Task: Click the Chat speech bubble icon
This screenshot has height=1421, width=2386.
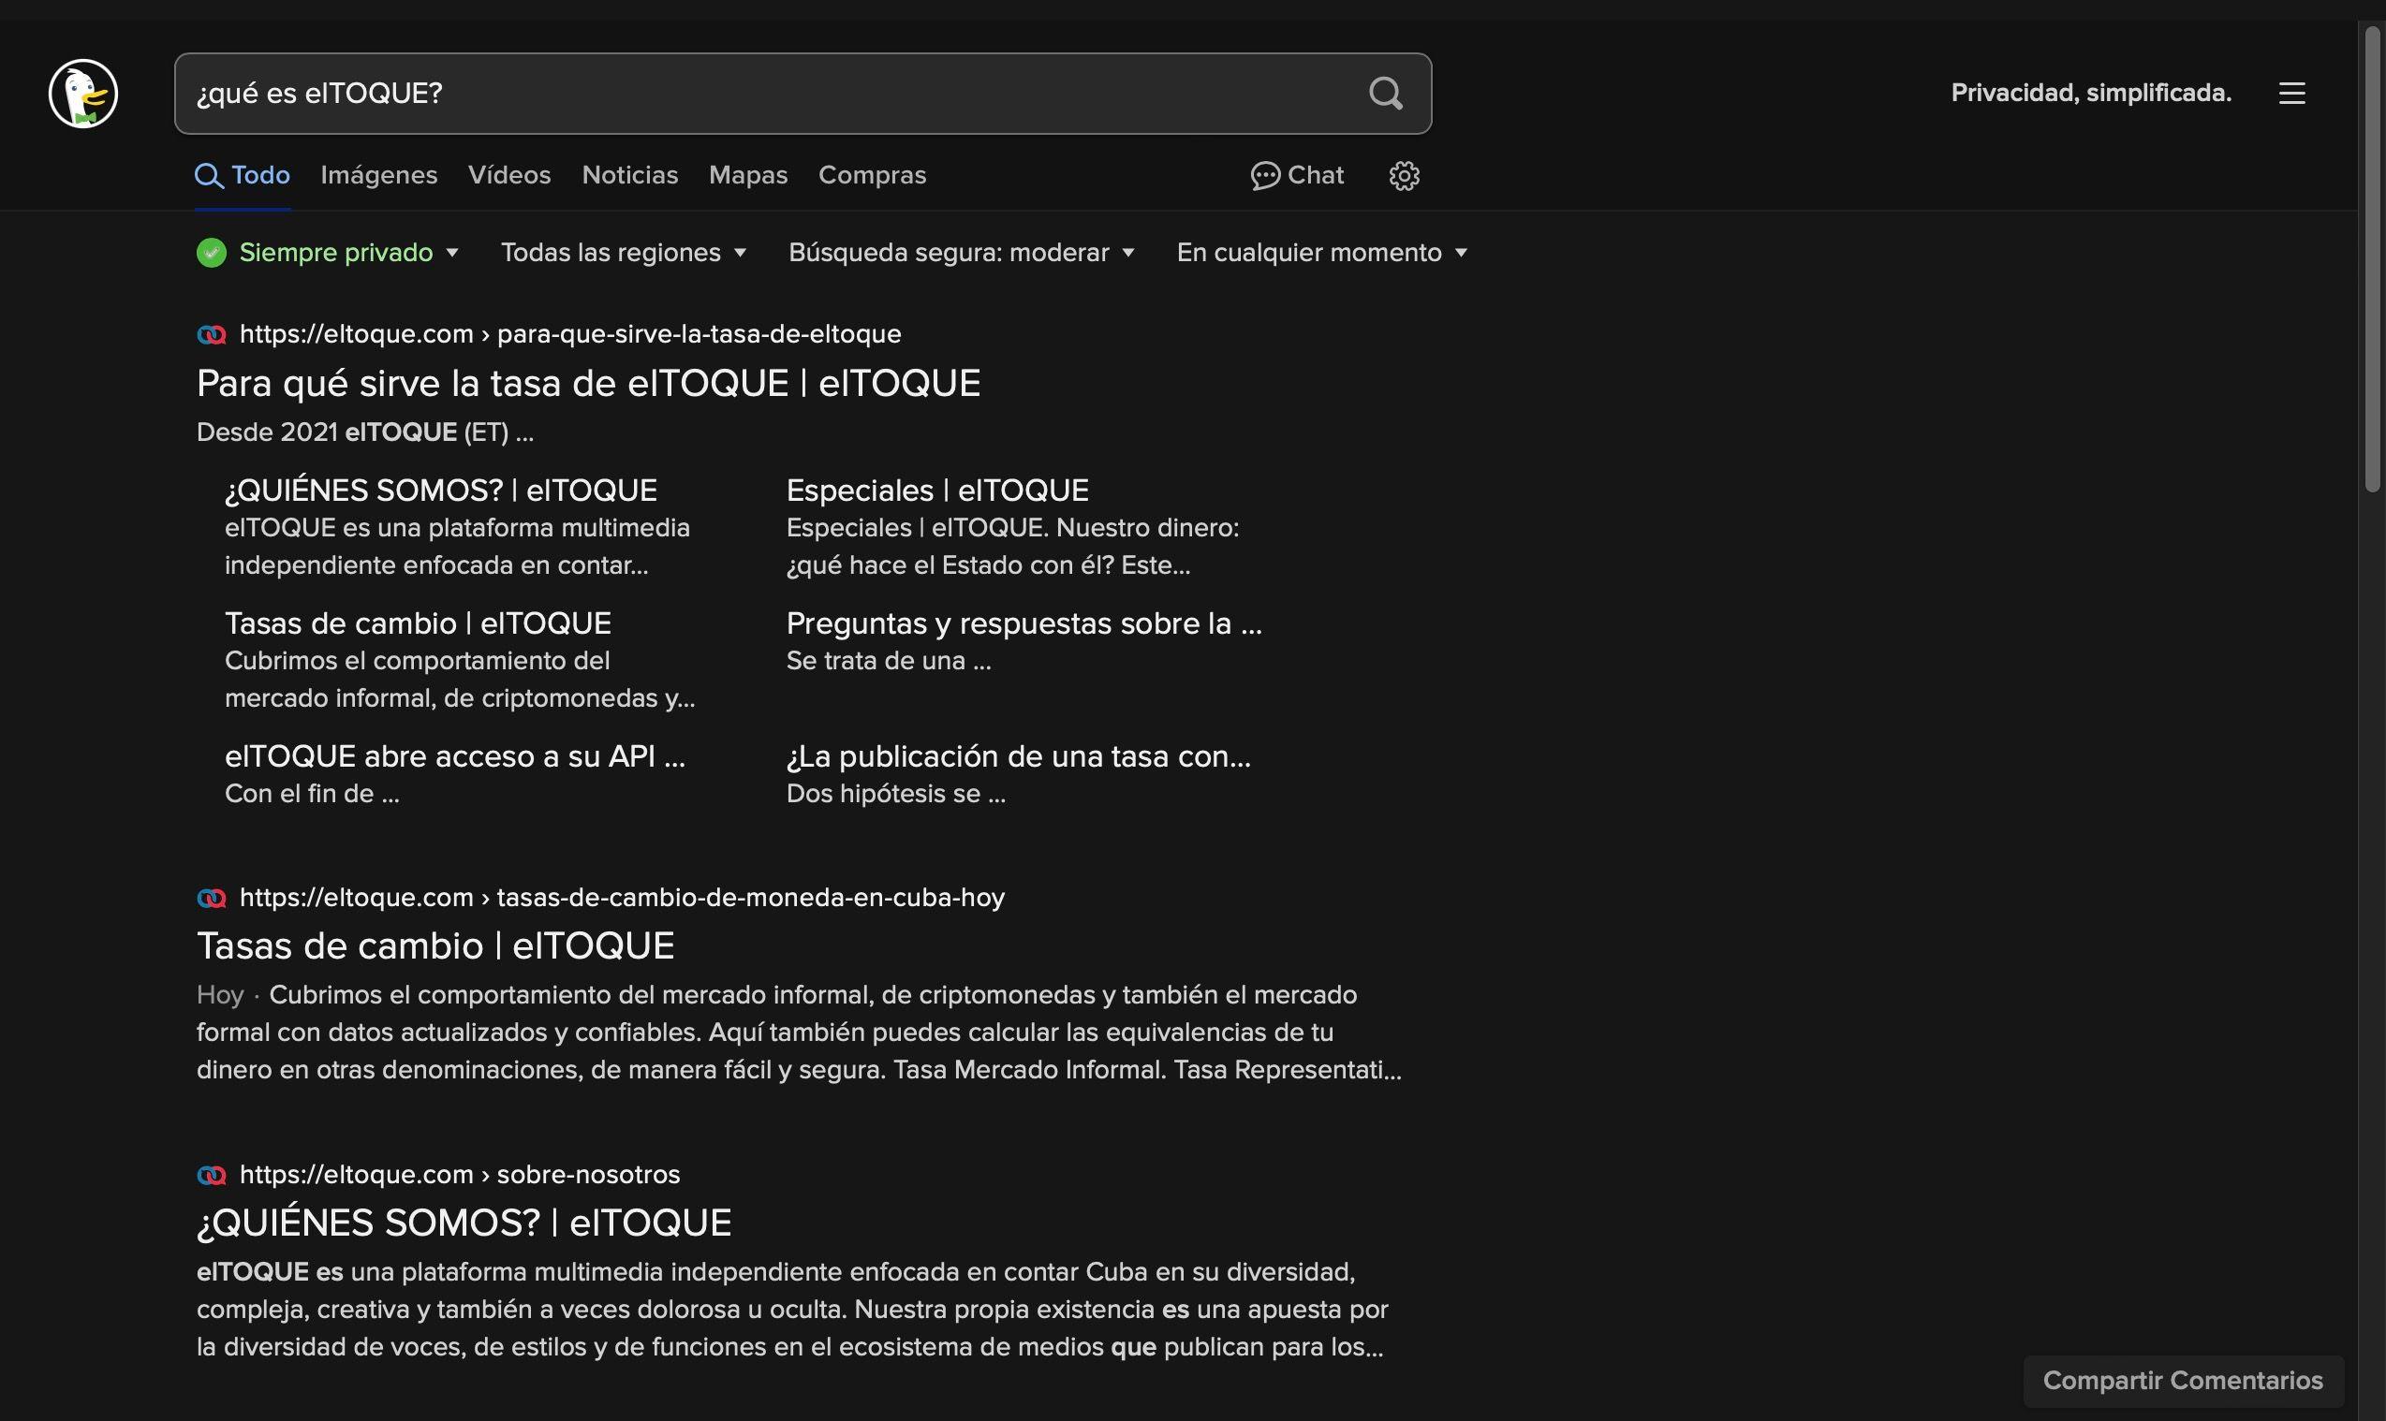Action: [1264, 175]
